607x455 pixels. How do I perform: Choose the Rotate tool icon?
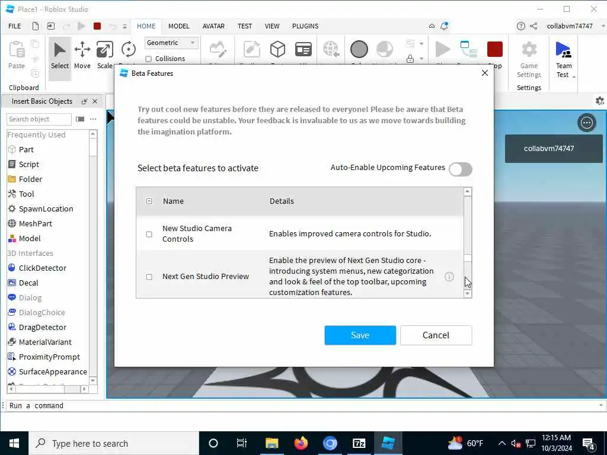(129, 50)
